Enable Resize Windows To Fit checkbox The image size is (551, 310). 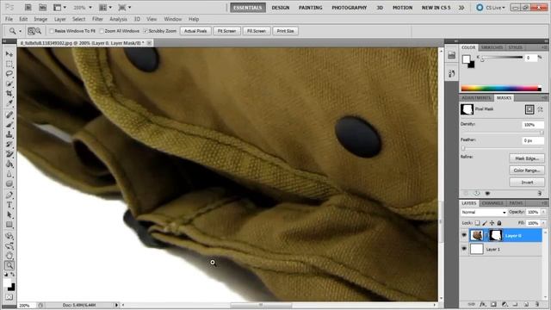tap(52, 31)
